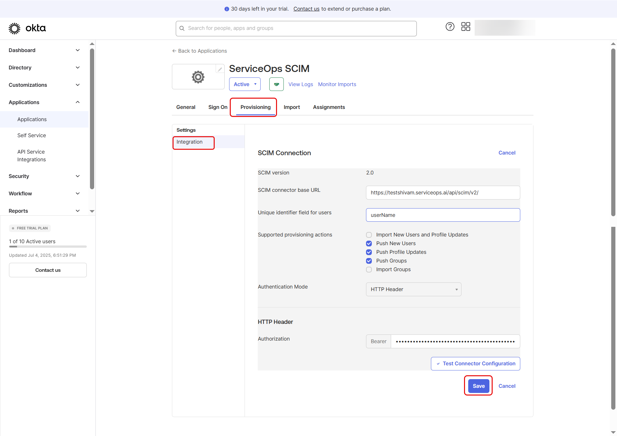Image resolution: width=617 pixels, height=436 pixels.
Task: Click Test Connector Configuration button
Action: (x=475, y=363)
